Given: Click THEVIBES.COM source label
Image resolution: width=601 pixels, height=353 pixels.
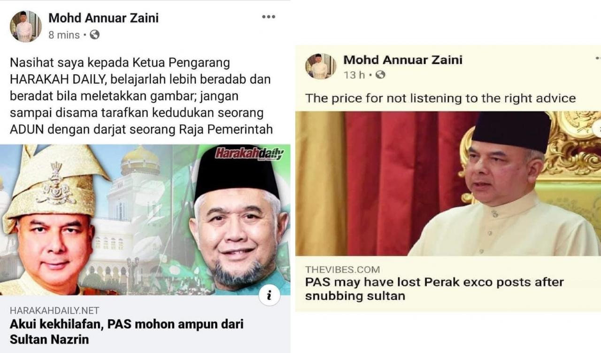Looking at the screenshot, I should click(x=342, y=269).
